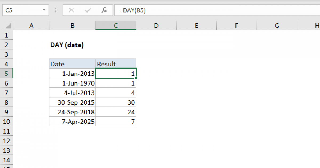Select the cell containing 1-Jan-2013
This screenshot has height=168, width=320.
pyautogui.click(x=72, y=73)
